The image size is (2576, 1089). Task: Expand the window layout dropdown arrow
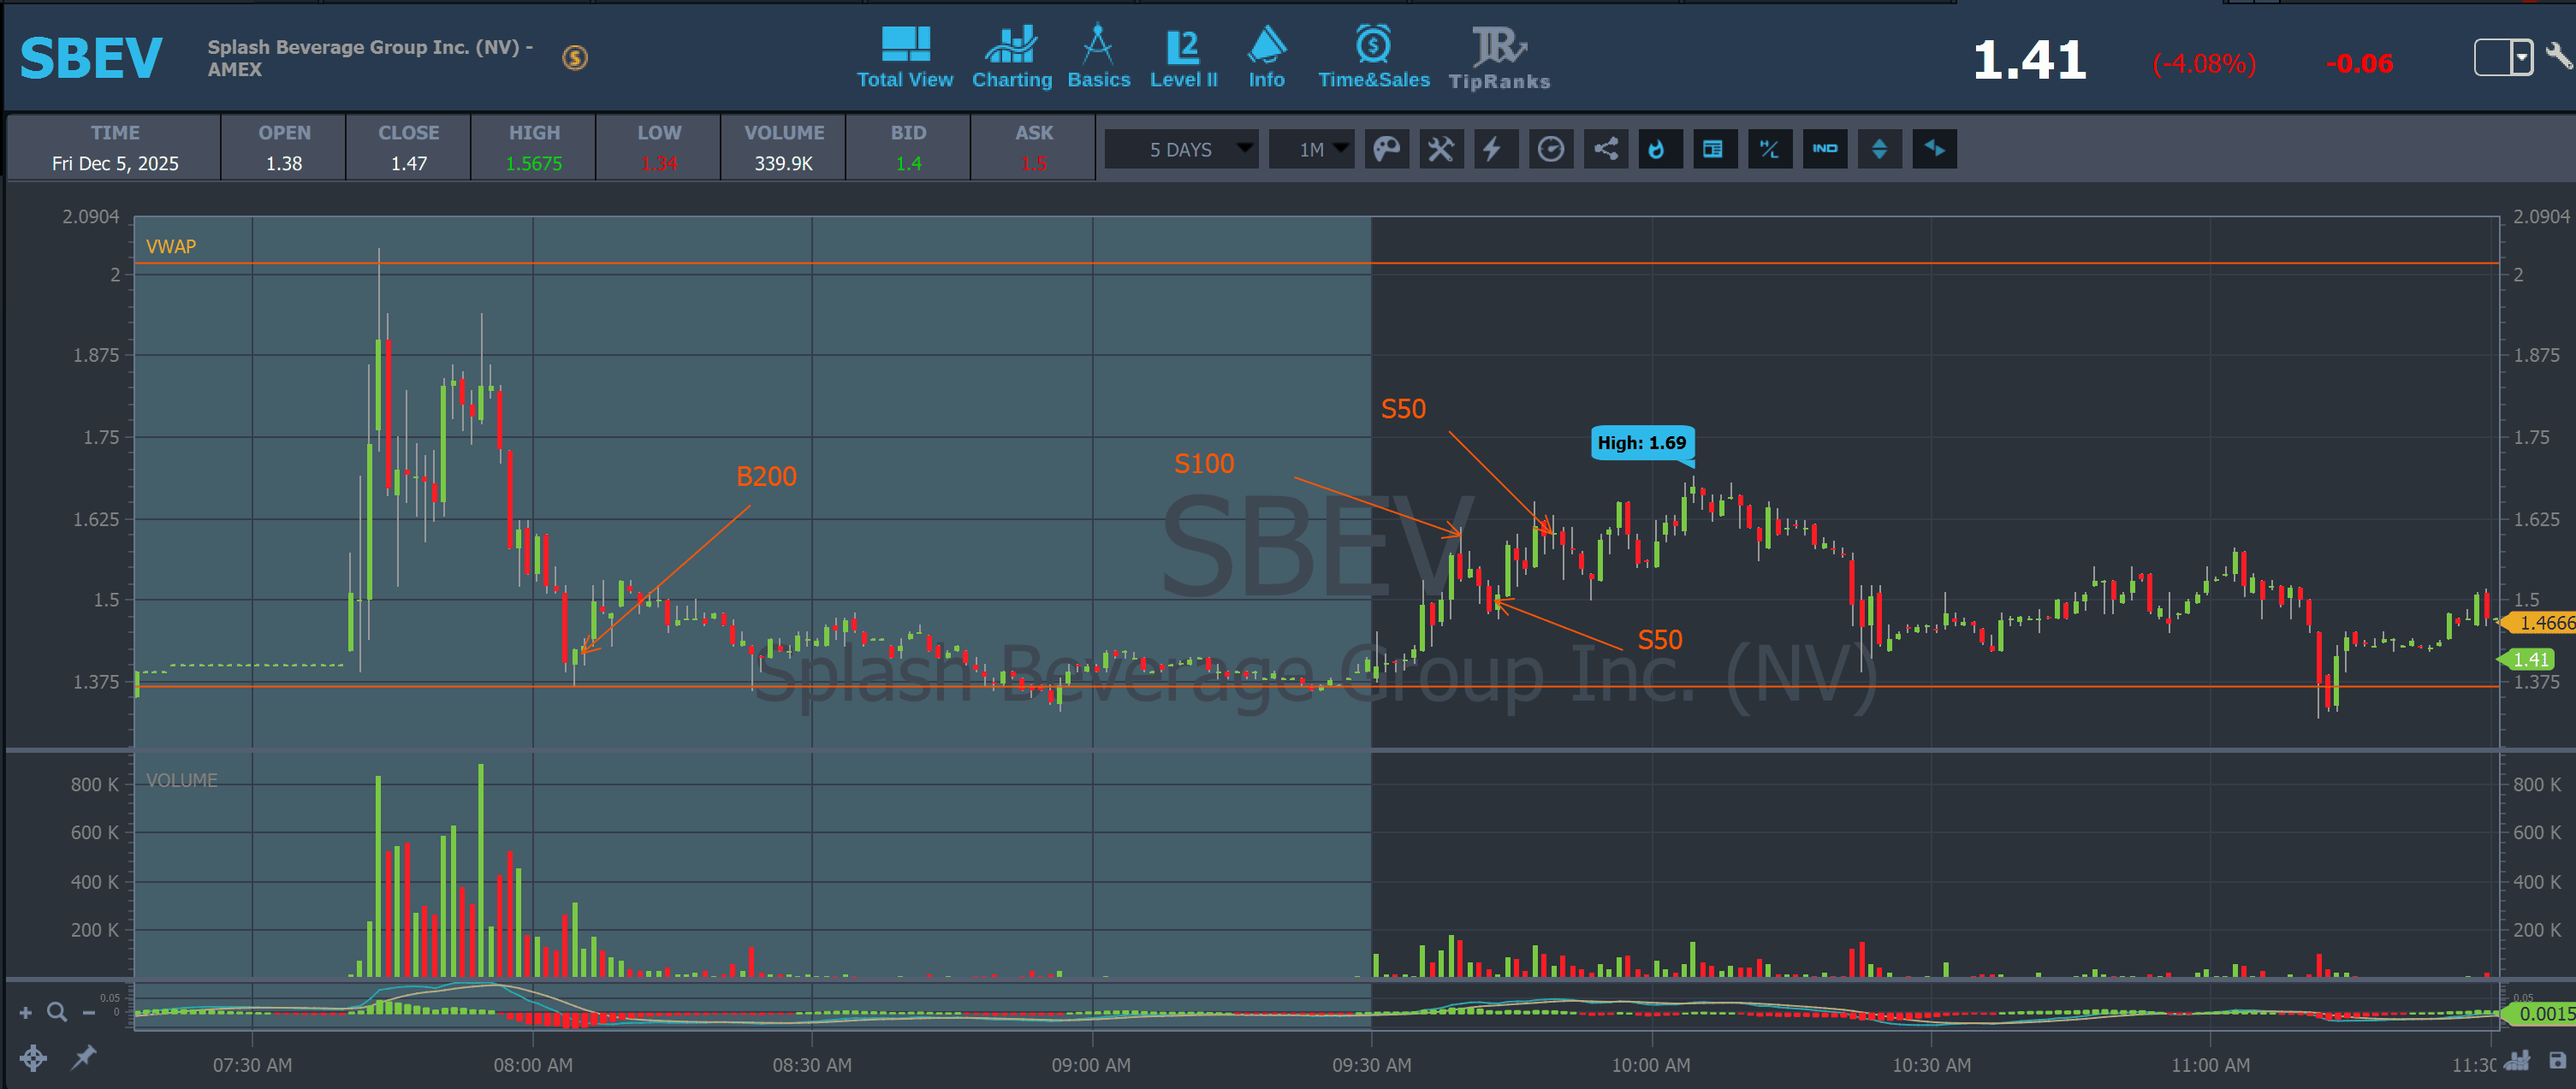(2522, 57)
